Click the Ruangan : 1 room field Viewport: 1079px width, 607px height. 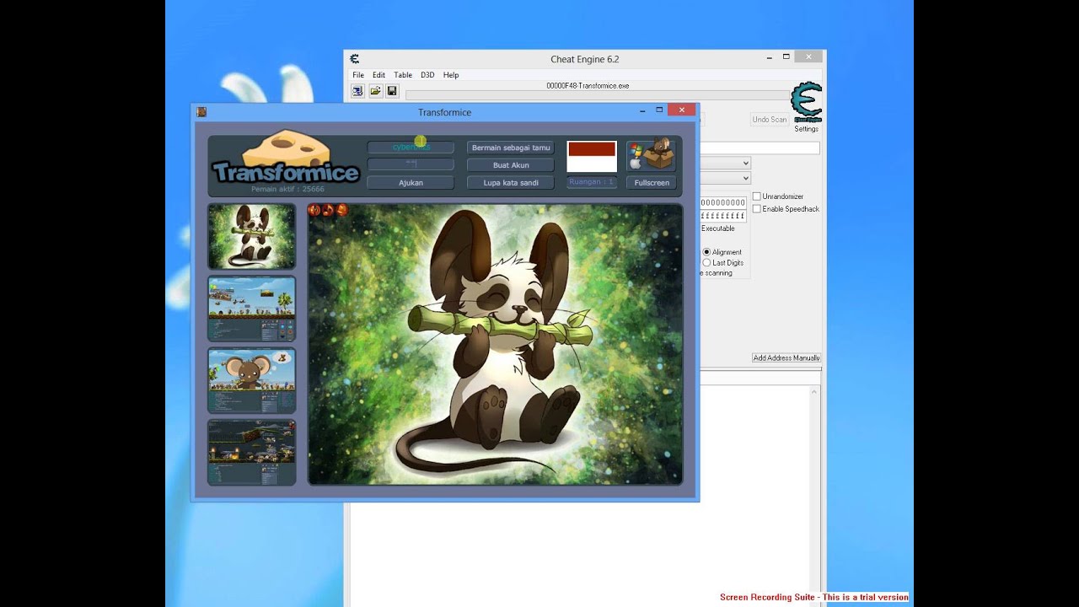592,182
